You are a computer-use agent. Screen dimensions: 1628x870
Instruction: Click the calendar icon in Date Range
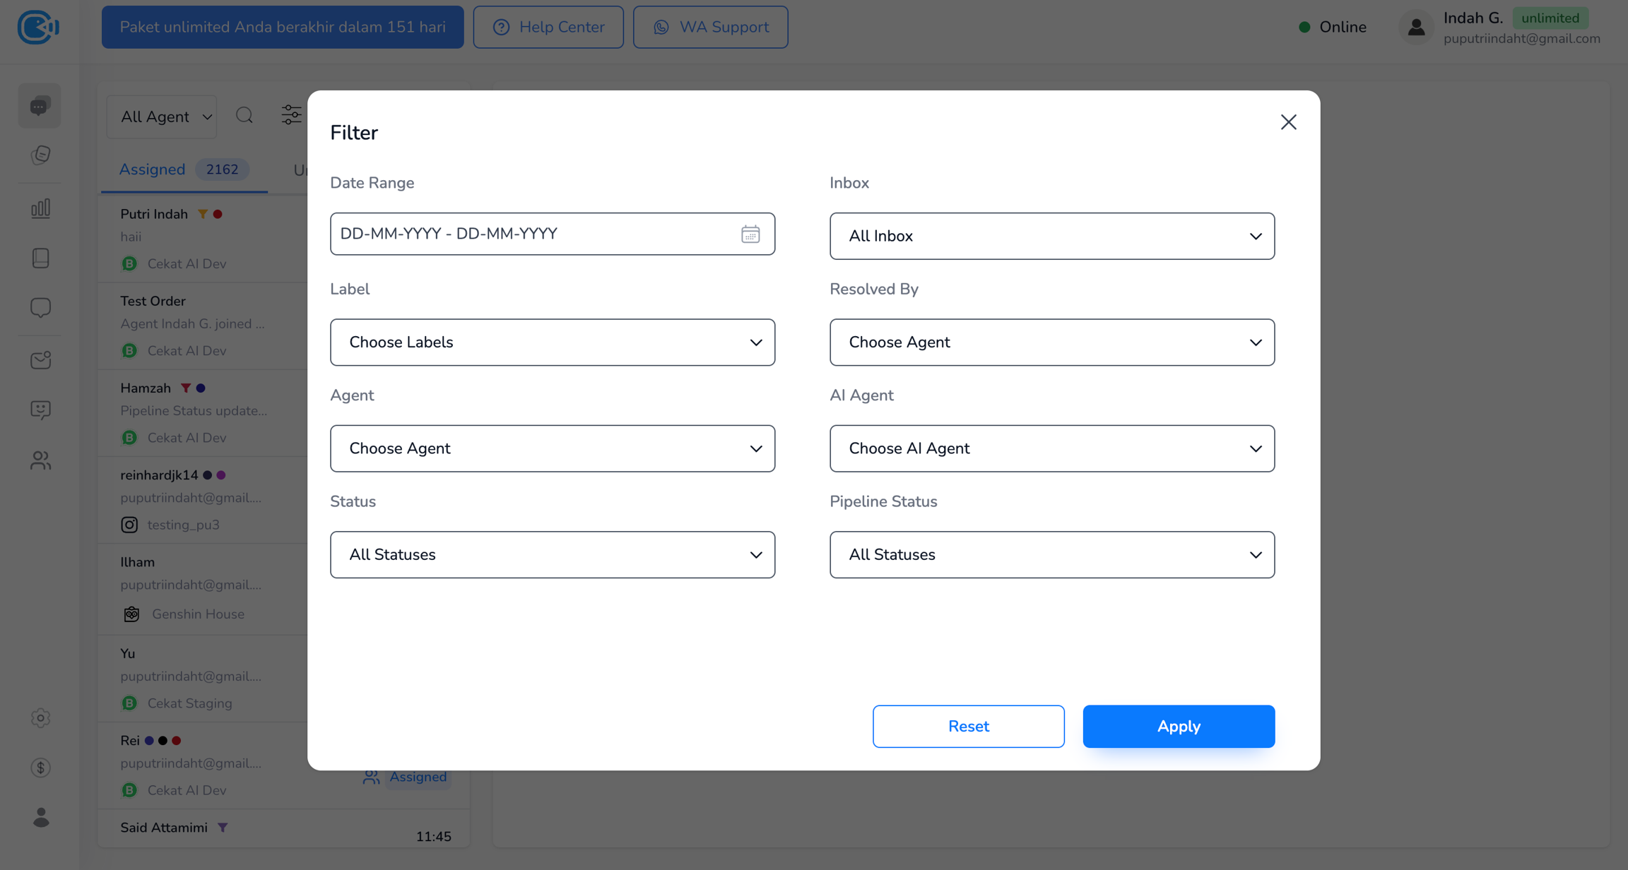coord(750,234)
